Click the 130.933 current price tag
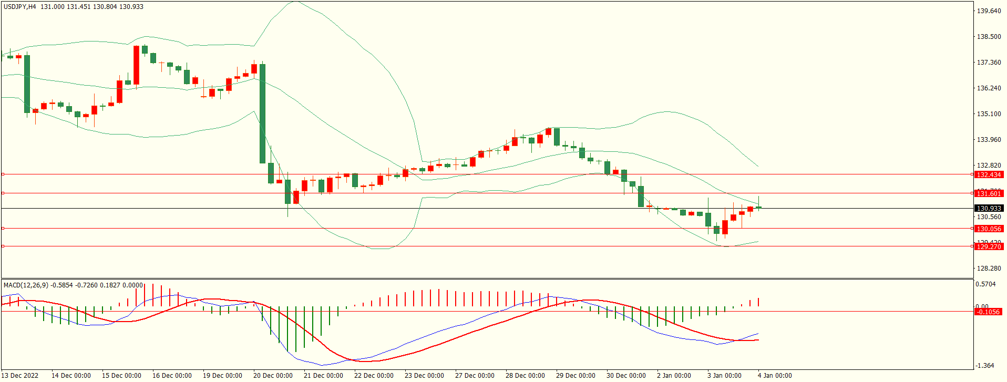 [989, 209]
